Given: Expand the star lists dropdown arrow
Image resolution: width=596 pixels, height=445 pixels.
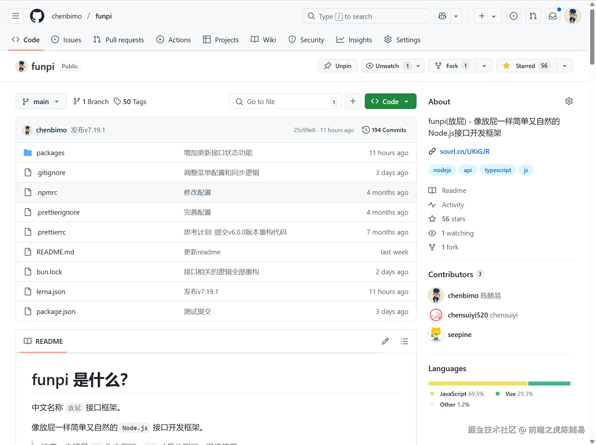Looking at the screenshot, I should tap(565, 66).
